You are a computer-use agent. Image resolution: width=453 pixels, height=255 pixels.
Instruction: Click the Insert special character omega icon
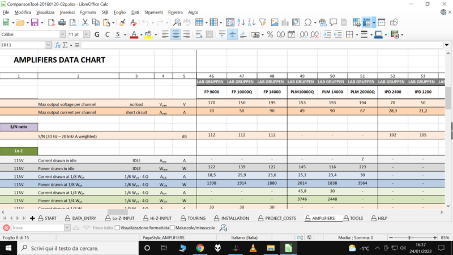click(x=307, y=23)
